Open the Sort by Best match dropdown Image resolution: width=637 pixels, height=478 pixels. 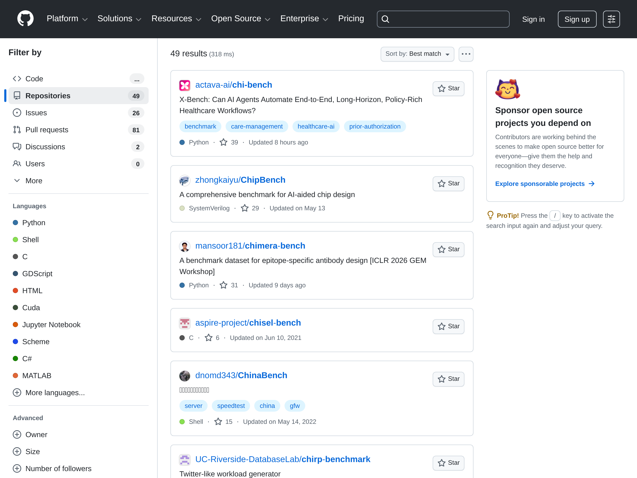[417, 54]
